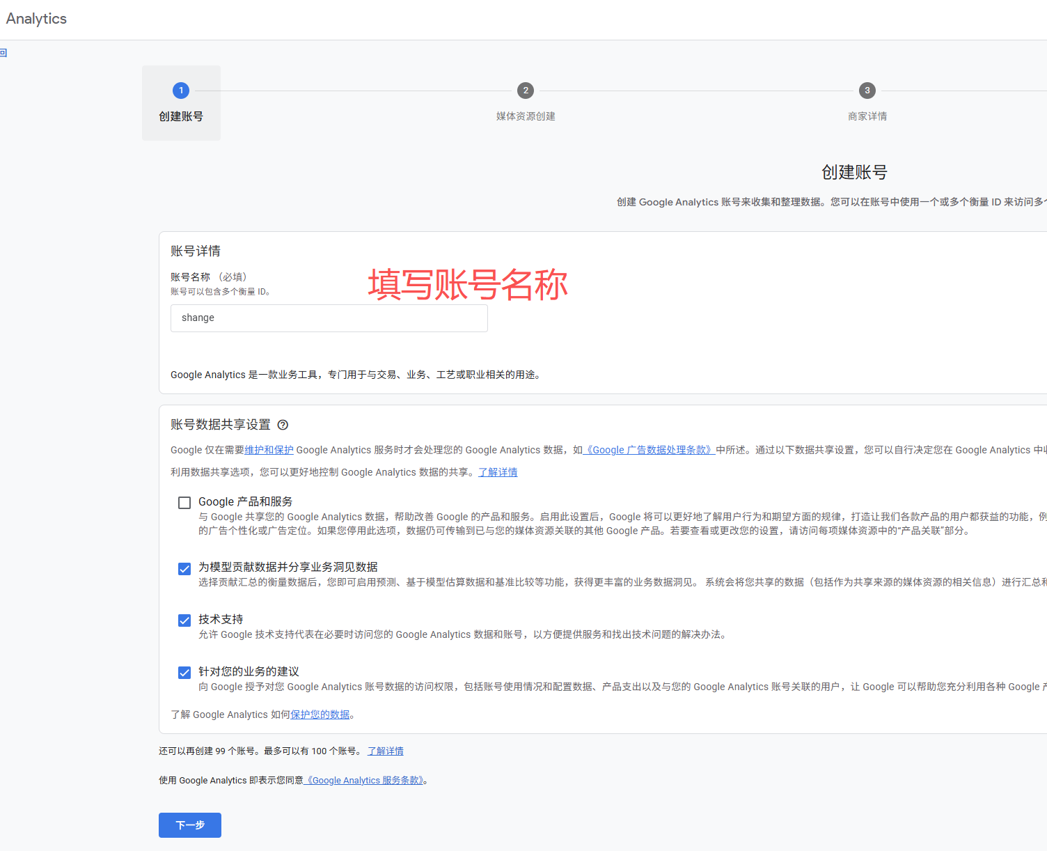Click the Analytics title in header
Screen dimensions: 1047x851
click(36, 19)
